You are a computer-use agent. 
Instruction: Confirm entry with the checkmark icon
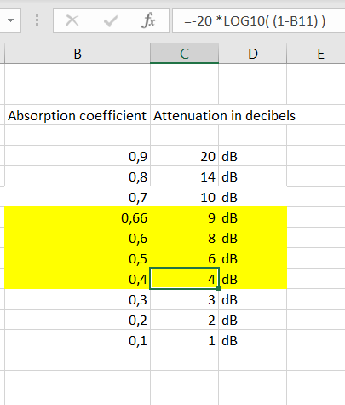(111, 20)
